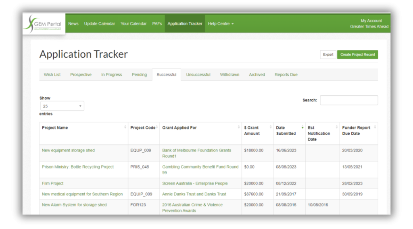Sort by Est Notification Date column arrows
The width and height of the screenshot is (413, 229).
(x=337, y=127)
